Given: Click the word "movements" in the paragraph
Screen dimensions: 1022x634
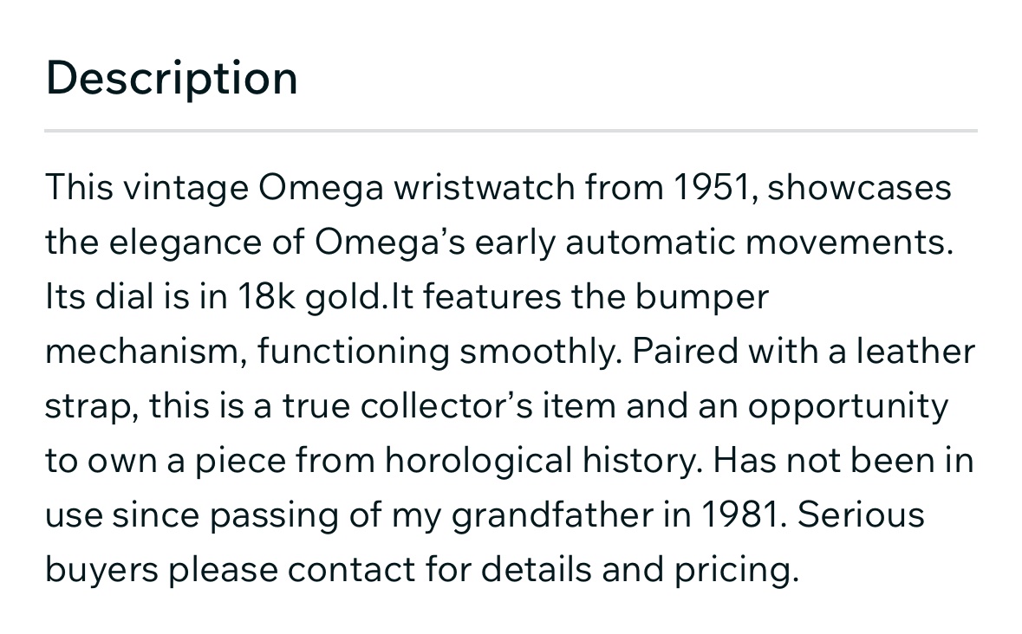Looking at the screenshot, I should pyautogui.click(x=847, y=243).
